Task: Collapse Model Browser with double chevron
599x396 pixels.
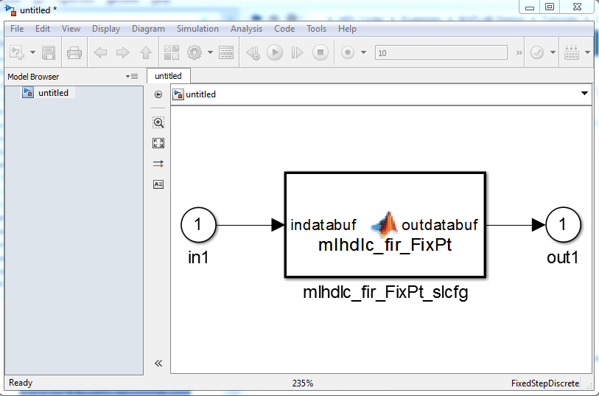Action: pos(158,363)
